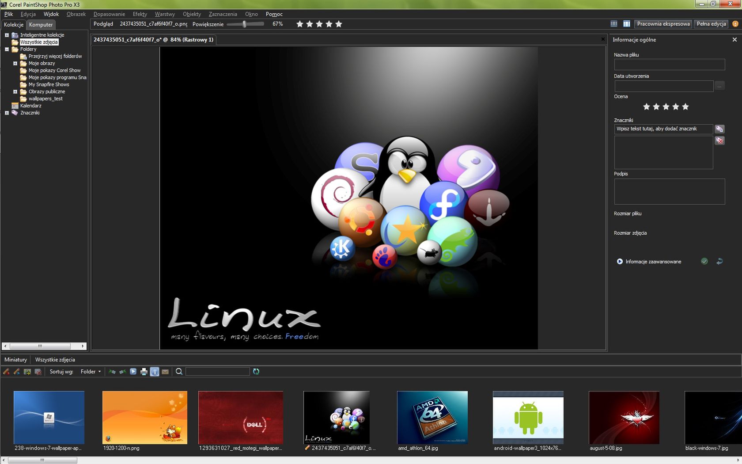This screenshot has height=464, width=742.
Task: Select the dimmed panel layout icon
Action: tap(614, 24)
